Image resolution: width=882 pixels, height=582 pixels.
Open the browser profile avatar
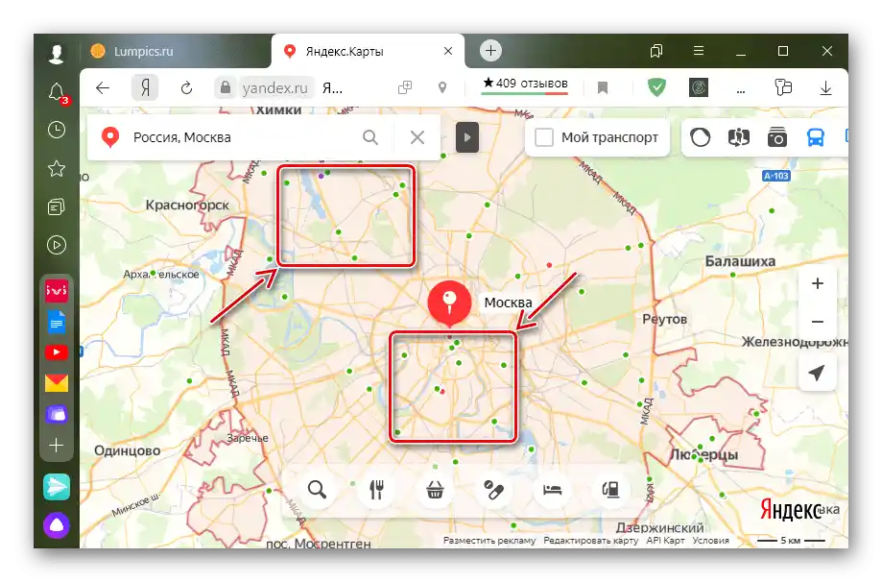[x=57, y=54]
